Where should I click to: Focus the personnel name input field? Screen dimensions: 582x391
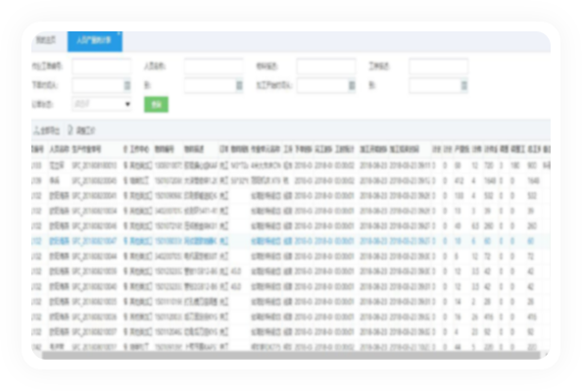[x=214, y=66]
